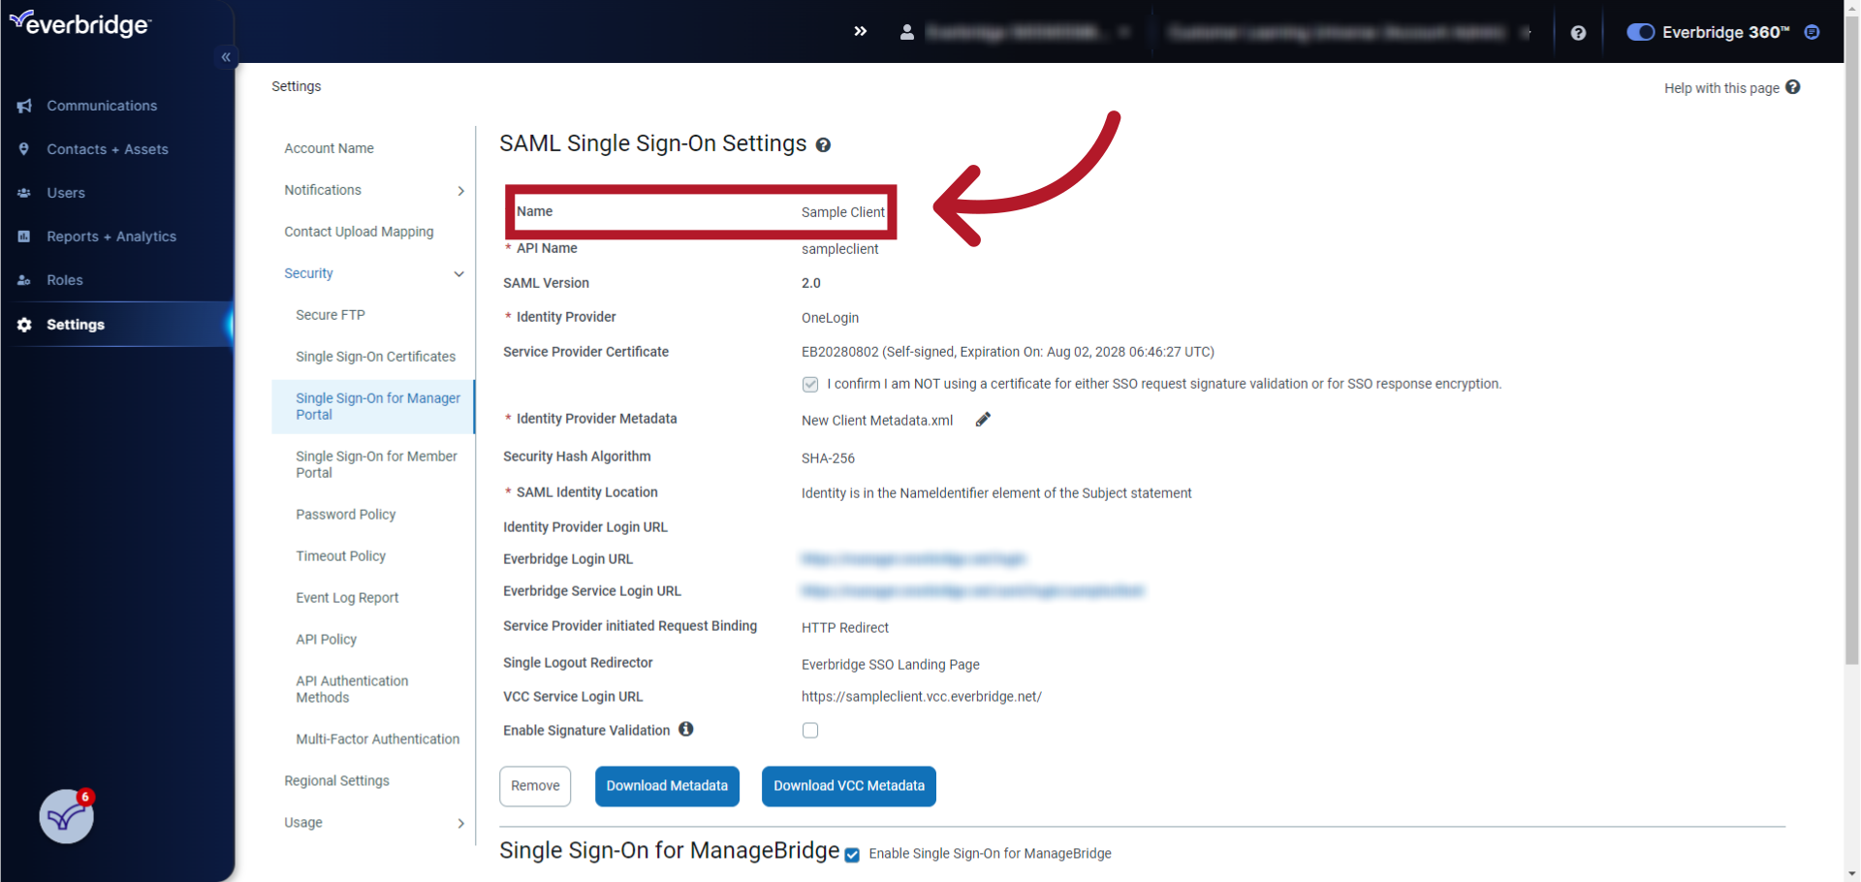Image resolution: width=1861 pixels, height=882 pixels.
Task: Select the Communications megaphone icon in the sidebar
Action: click(24, 106)
